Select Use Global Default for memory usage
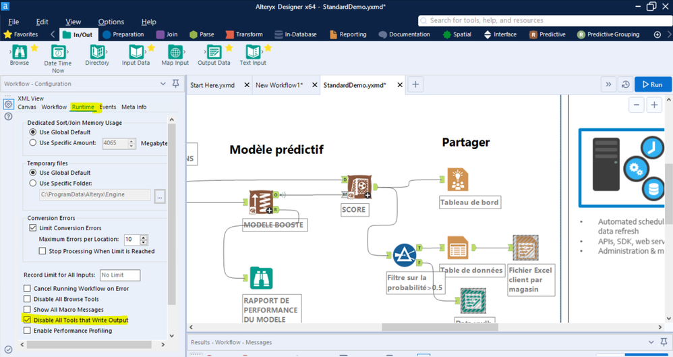Screen dimensions: 673x357 point(32,132)
